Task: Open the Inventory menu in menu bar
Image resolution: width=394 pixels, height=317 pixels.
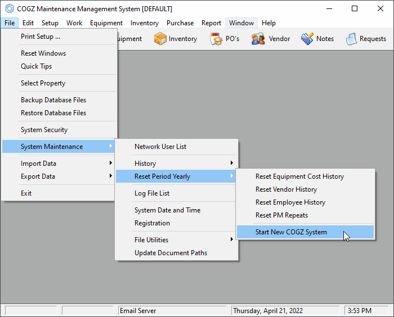Action: pos(145,23)
